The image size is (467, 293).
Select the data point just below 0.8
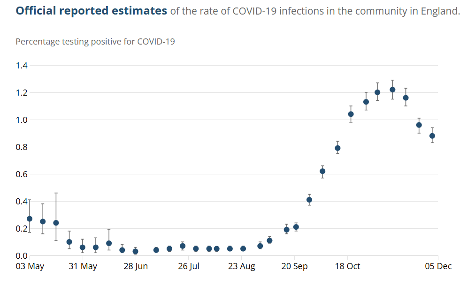(x=337, y=148)
